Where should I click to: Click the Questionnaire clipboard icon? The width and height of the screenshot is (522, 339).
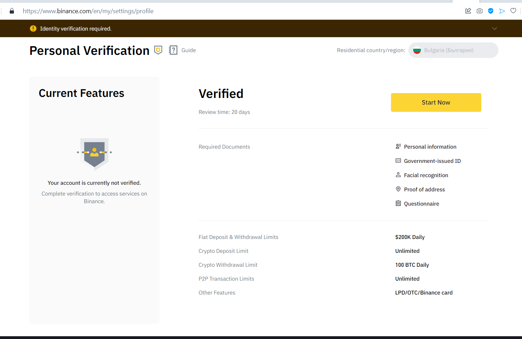coord(398,203)
